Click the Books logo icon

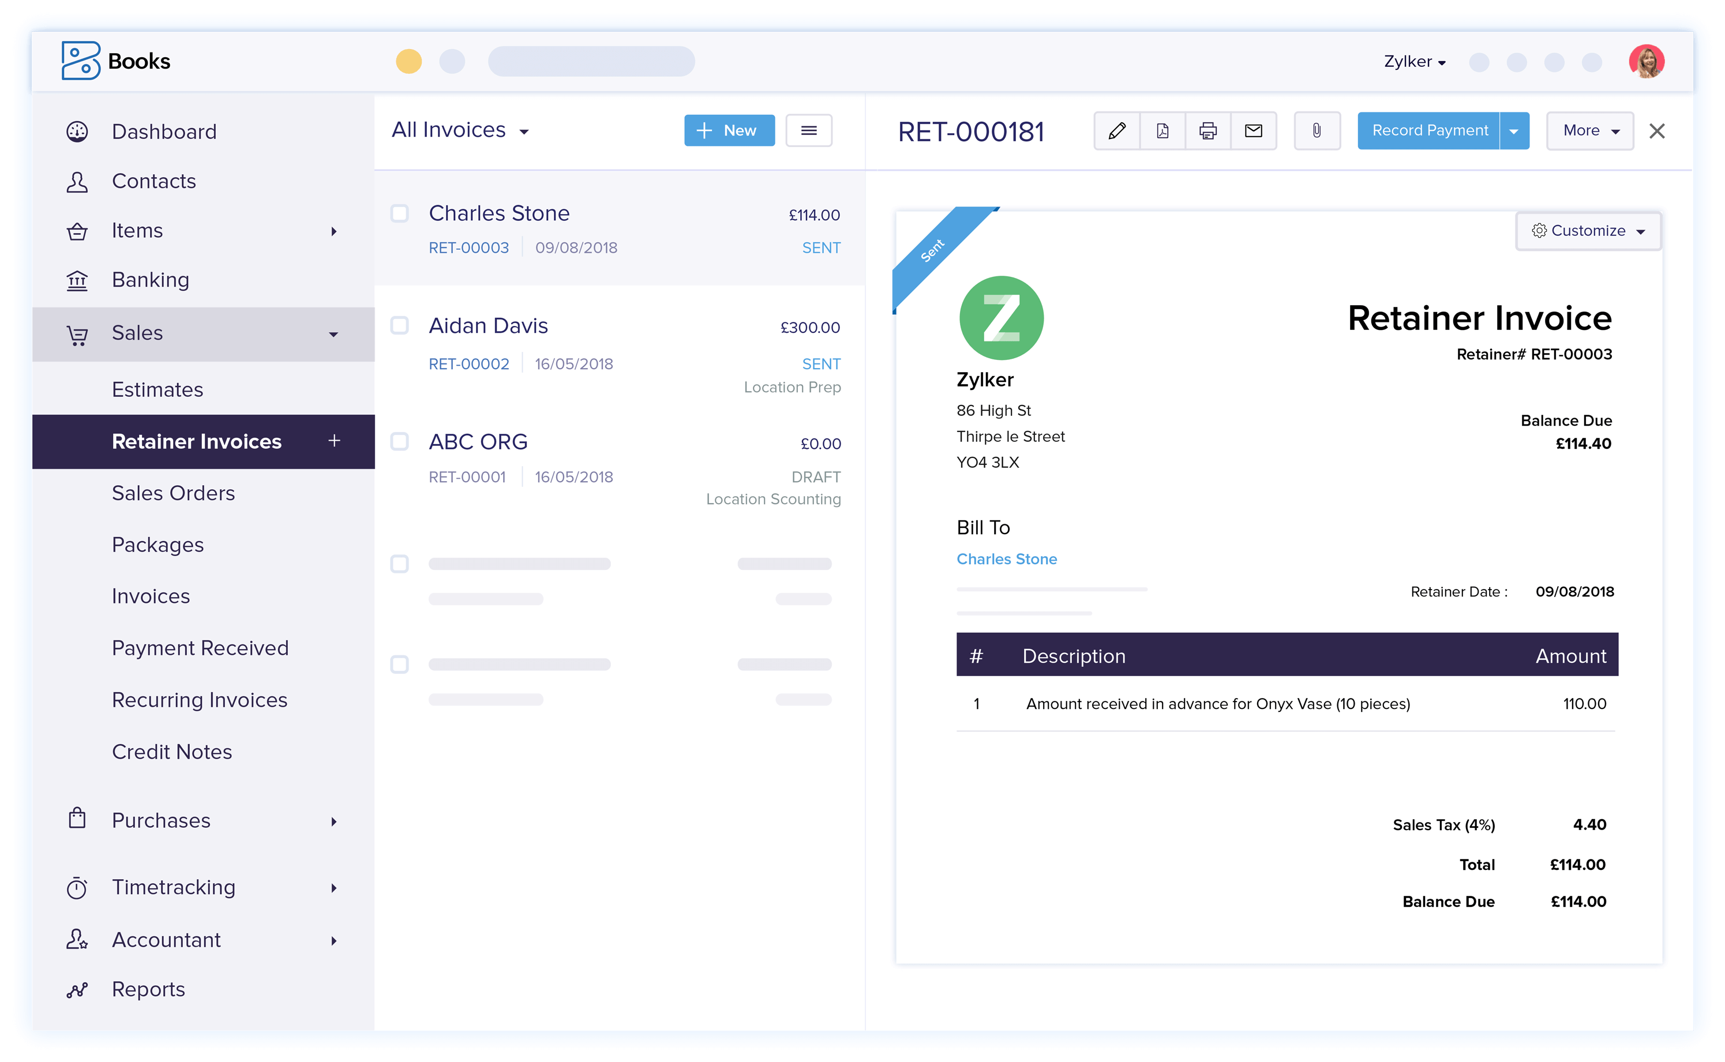81,61
